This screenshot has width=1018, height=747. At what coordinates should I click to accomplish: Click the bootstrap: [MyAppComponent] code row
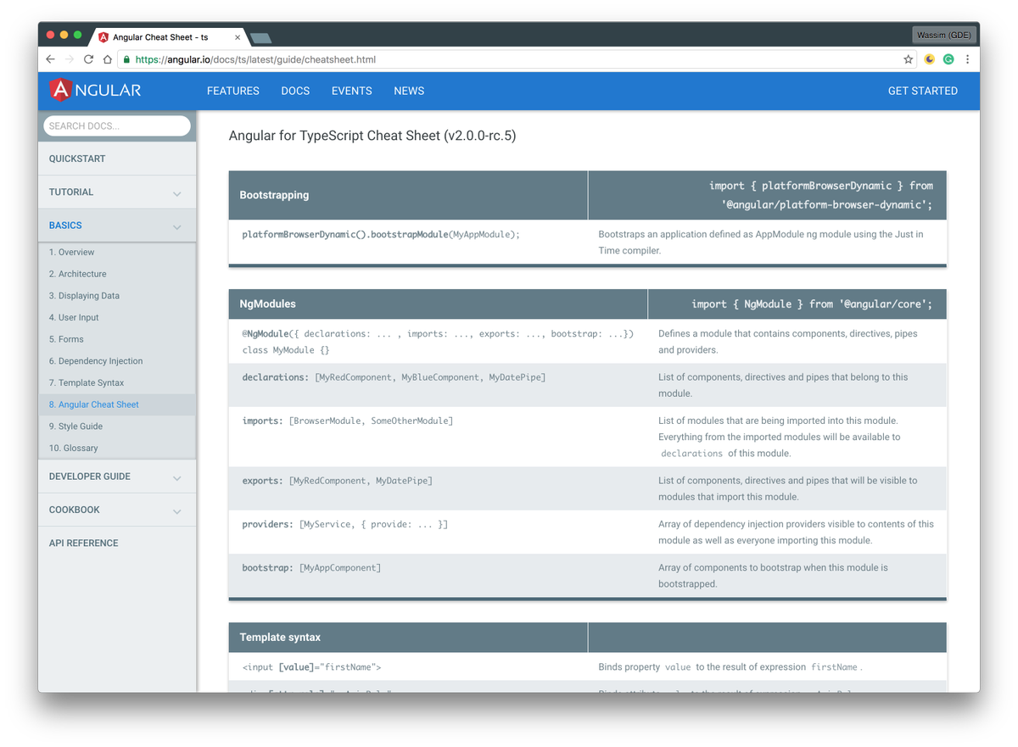(x=587, y=576)
